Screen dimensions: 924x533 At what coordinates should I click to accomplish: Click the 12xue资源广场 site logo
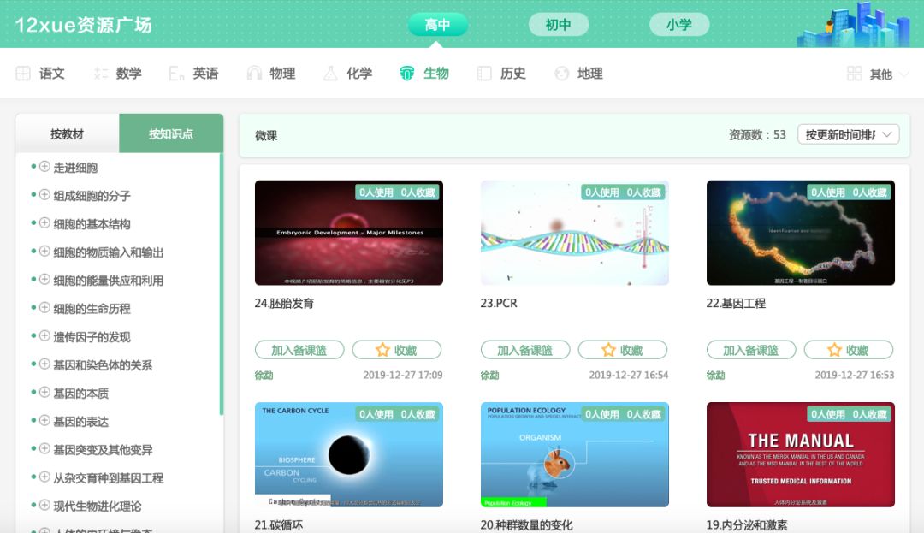coord(83,25)
